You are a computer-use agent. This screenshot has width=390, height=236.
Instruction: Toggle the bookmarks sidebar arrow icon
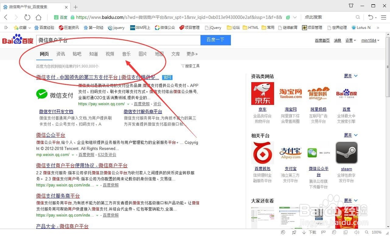coord(6,28)
